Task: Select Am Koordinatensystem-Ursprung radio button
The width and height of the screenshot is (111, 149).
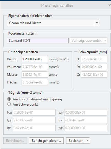Action: [x=9, y=99]
